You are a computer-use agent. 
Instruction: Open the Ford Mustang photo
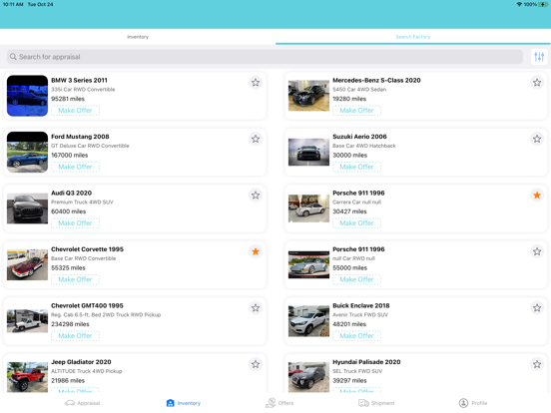click(x=27, y=152)
